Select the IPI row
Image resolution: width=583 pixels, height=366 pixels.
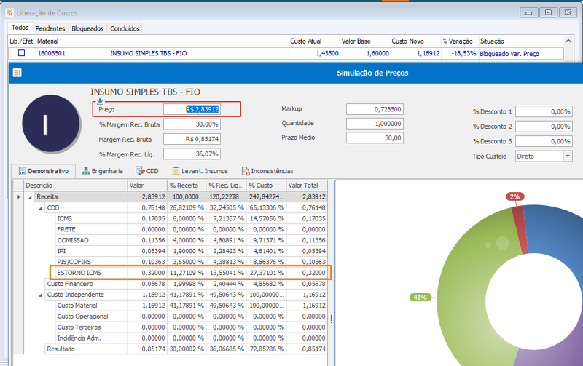pos(190,251)
